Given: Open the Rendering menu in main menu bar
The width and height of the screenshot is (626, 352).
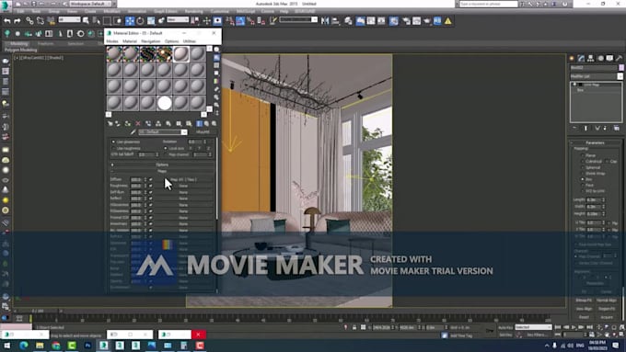Looking at the screenshot, I should click(193, 11).
